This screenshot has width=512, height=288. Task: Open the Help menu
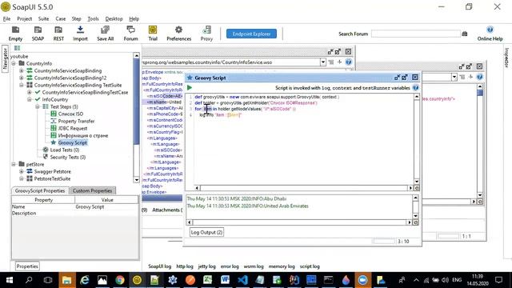pyautogui.click(x=134, y=18)
